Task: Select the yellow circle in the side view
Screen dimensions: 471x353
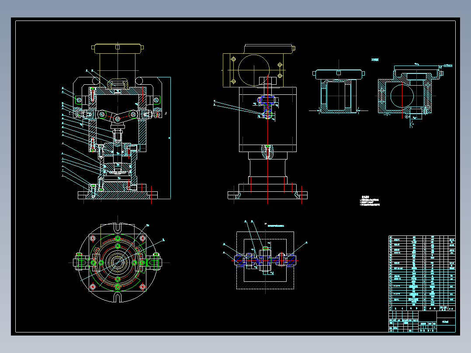Action: (254, 70)
